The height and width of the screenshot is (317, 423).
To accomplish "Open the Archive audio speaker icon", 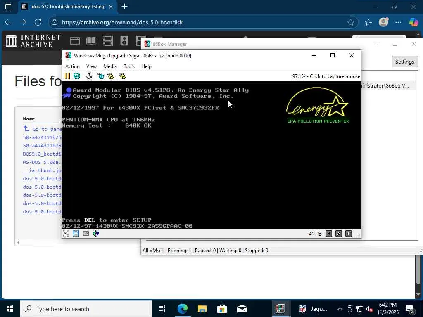I will click(x=124, y=41).
